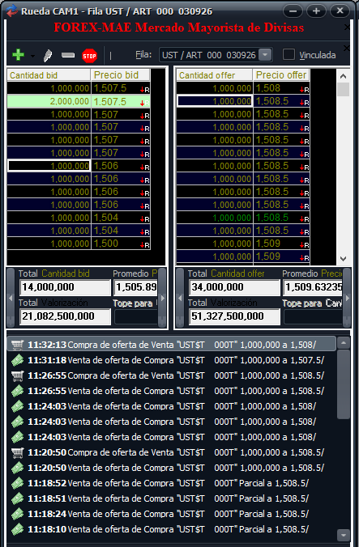Screen dimensions: 359x547
Task: Click the bid Total Valorización field 21,082,500,000
Action: [65, 316]
